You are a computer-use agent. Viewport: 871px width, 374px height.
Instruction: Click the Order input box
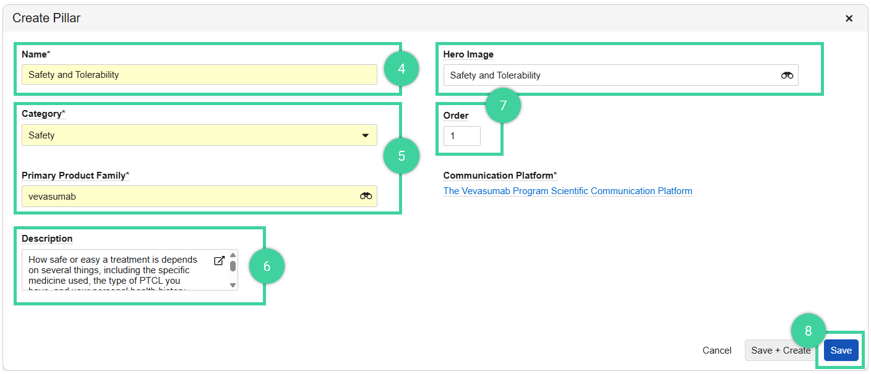click(x=461, y=135)
